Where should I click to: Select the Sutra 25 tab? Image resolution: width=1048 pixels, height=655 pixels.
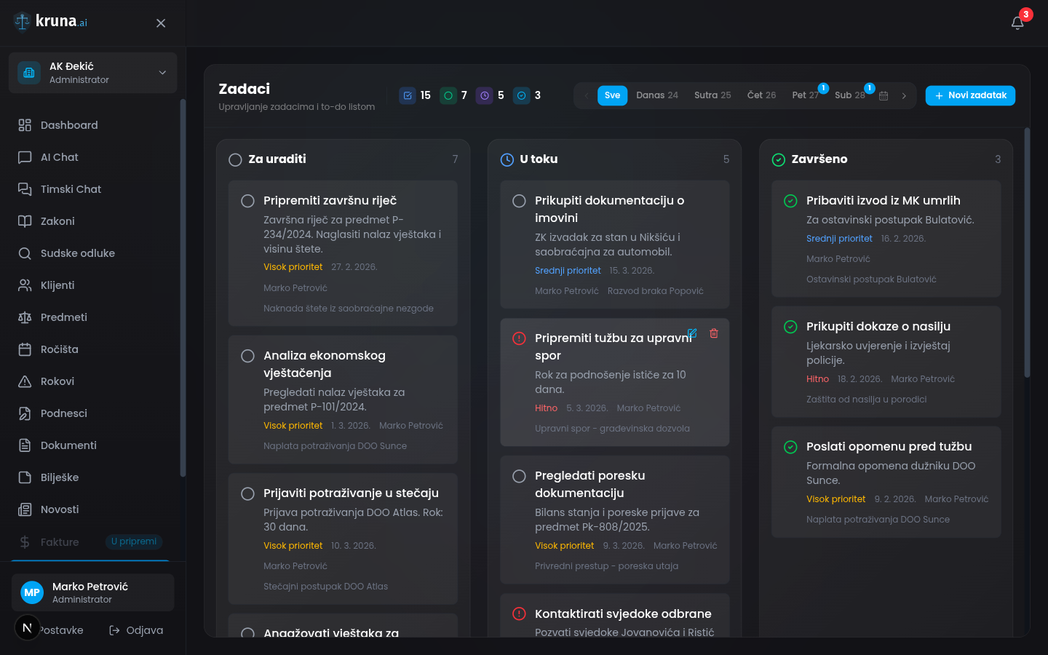[712, 95]
